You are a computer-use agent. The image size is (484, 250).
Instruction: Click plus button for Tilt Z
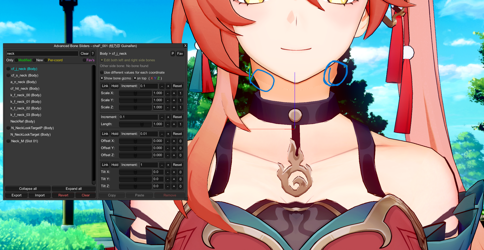pyautogui.click(x=174, y=186)
